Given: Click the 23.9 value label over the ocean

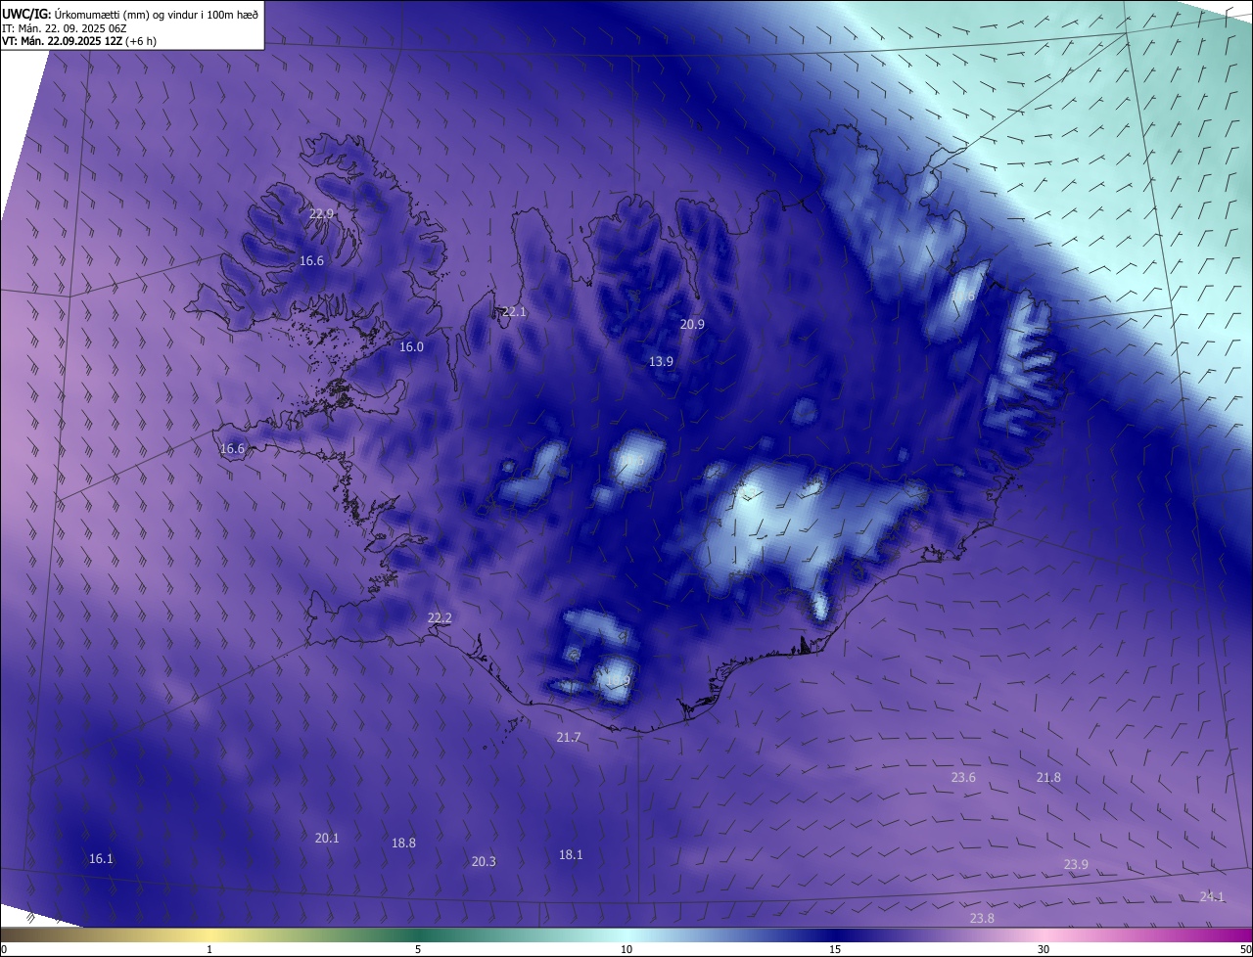Looking at the screenshot, I should point(1076,864).
